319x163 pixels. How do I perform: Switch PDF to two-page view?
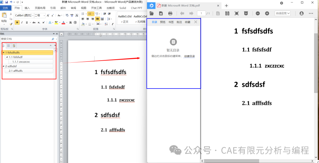[227, 13]
